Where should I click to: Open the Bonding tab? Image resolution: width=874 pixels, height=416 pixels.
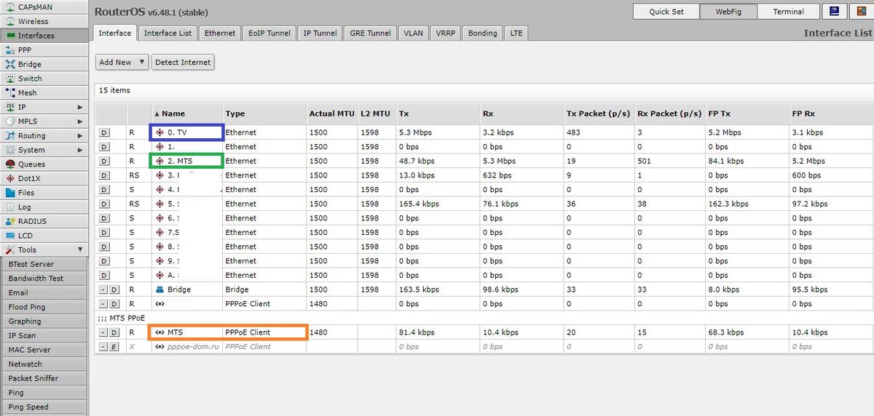pos(483,33)
